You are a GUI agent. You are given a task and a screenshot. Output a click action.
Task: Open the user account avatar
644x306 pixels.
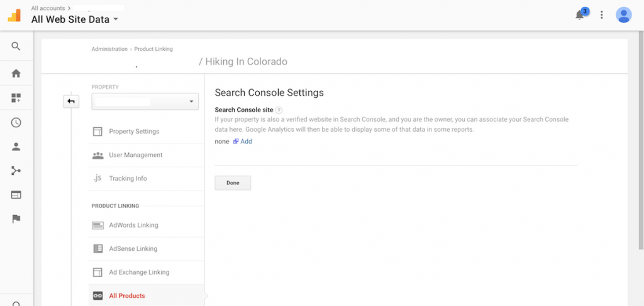click(623, 15)
